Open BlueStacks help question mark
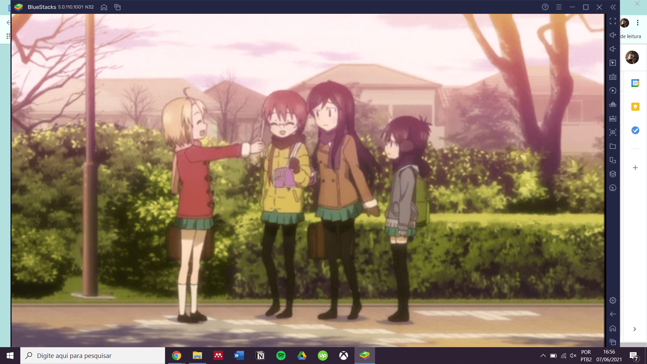This screenshot has height=364, width=647. pos(545,7)
